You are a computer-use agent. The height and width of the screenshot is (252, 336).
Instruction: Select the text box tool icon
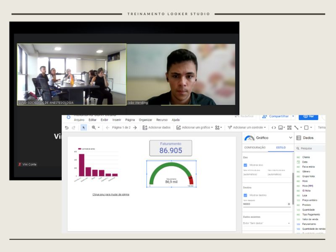pyautogui.click(x=289, y=128)
